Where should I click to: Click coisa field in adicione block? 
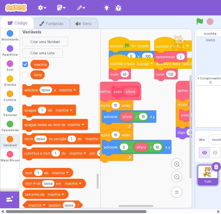coord(46,90)
